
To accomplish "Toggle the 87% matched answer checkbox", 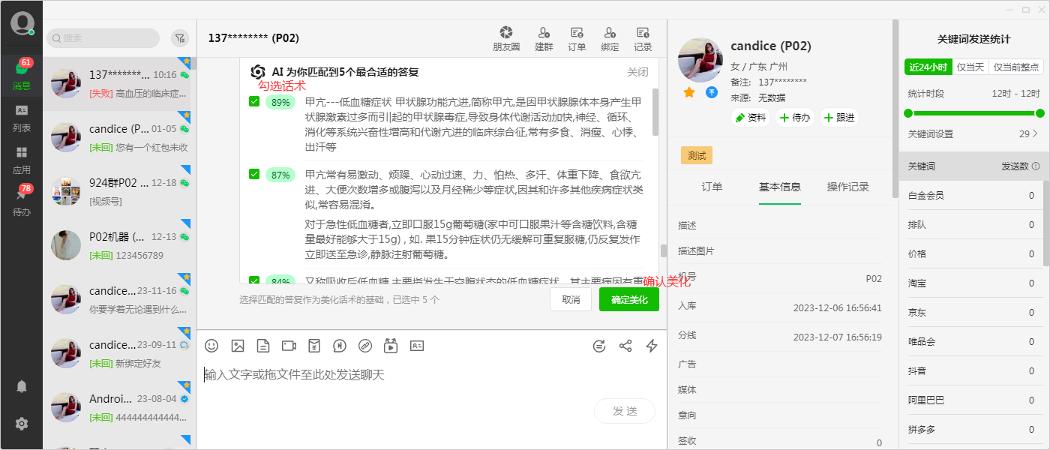I will point(254,174).
